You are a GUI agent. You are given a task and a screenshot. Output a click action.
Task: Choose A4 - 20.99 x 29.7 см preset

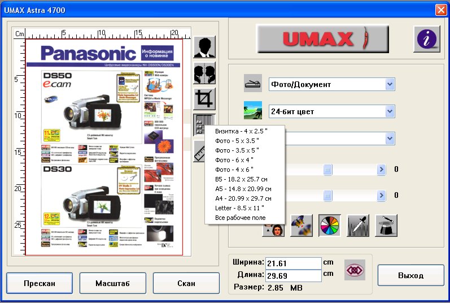(245, 198)
